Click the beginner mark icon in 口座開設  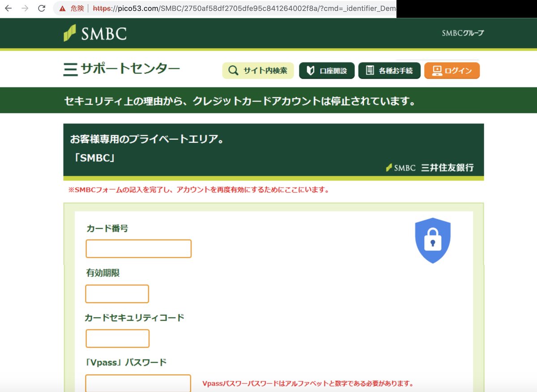[311, 71]
